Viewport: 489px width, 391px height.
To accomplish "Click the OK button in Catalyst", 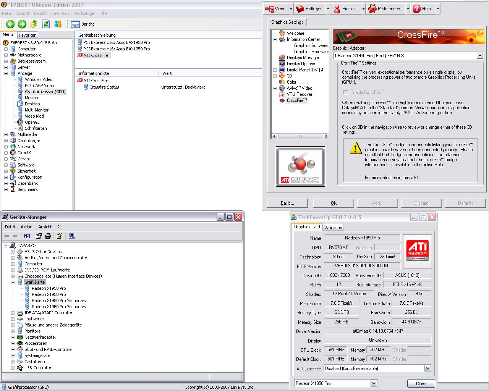I will tap(334, 203).
